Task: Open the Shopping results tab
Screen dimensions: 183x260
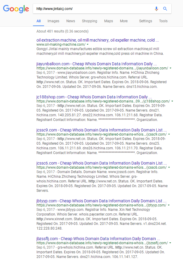Action: click(90, 21)
